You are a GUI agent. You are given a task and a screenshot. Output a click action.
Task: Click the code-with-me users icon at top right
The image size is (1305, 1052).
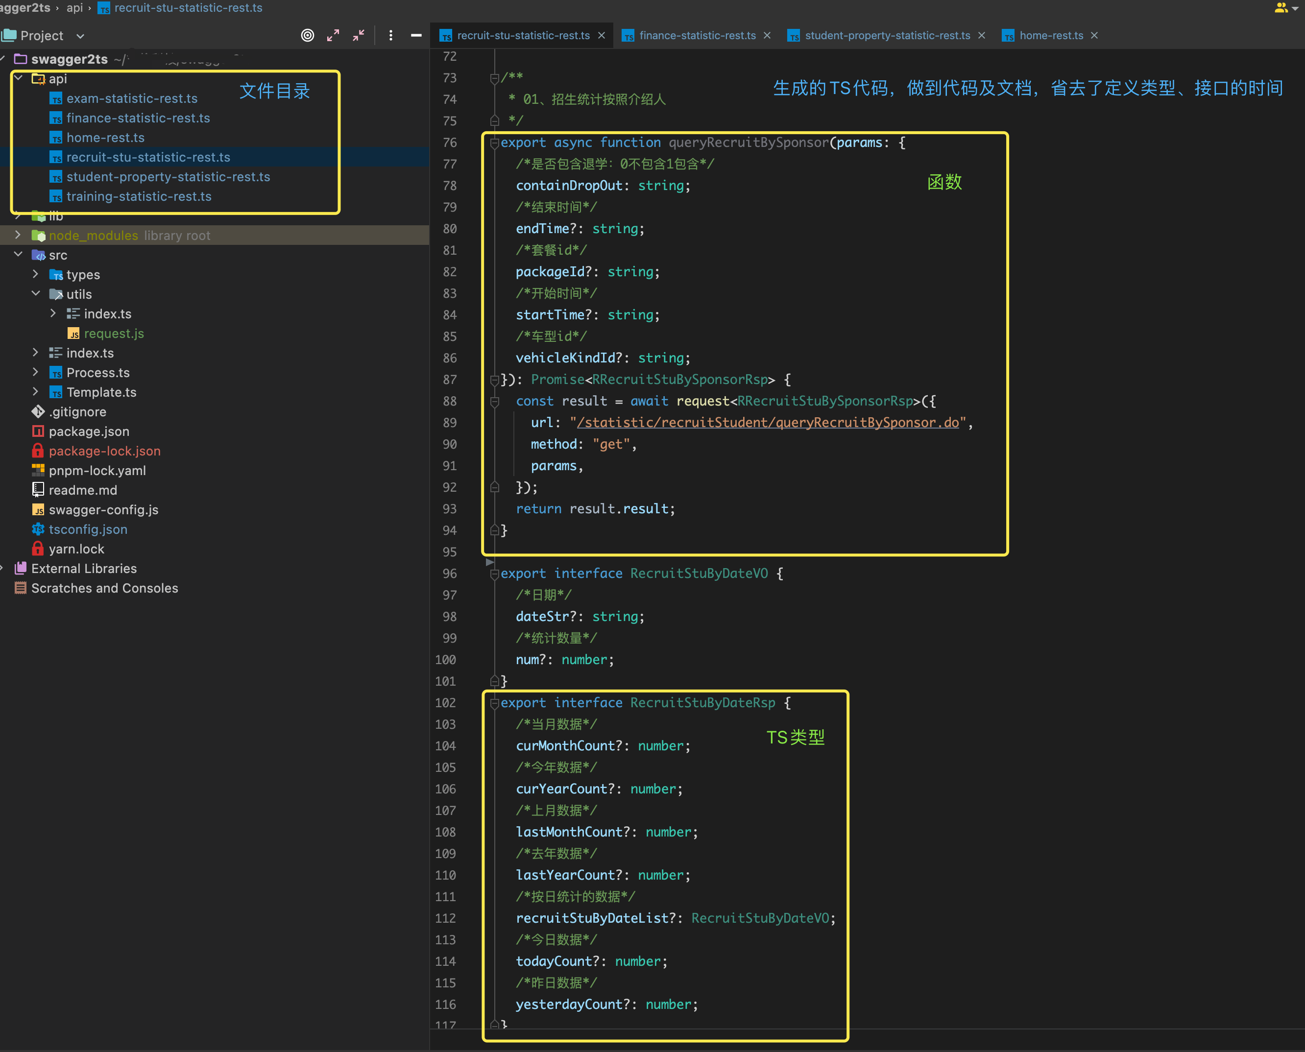pos(1281,8)
